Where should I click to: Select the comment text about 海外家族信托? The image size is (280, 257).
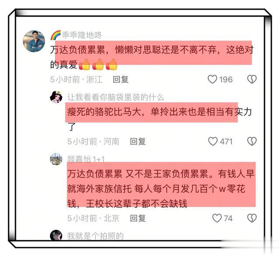pyautogui.click(x=161, y=189)
